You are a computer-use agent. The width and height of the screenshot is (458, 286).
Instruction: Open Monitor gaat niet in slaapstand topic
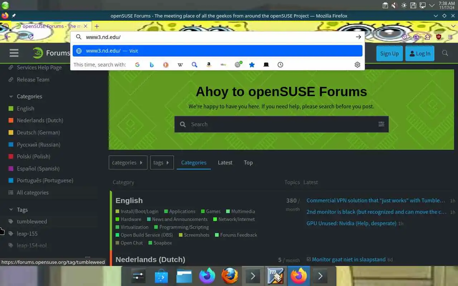point(349,260)
